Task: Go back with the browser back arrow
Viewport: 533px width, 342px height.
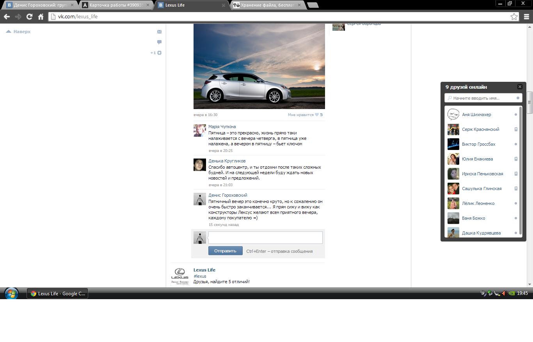Action: click(x=7, y=16)
